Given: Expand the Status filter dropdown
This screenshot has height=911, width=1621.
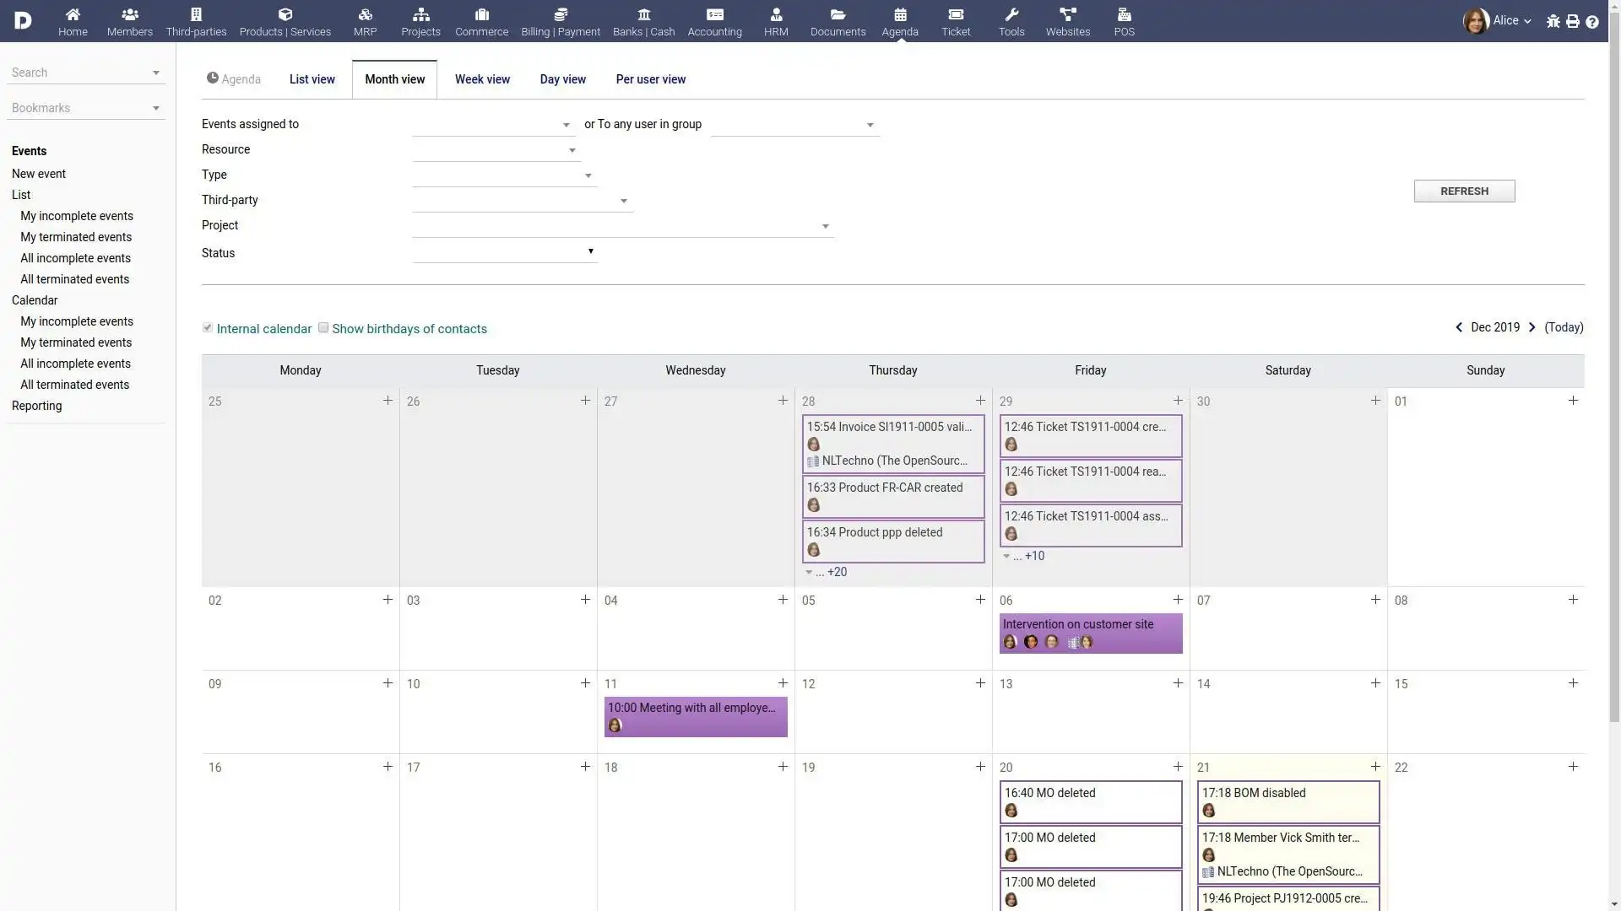Looking at the screenshot, I should click(589, 251).
